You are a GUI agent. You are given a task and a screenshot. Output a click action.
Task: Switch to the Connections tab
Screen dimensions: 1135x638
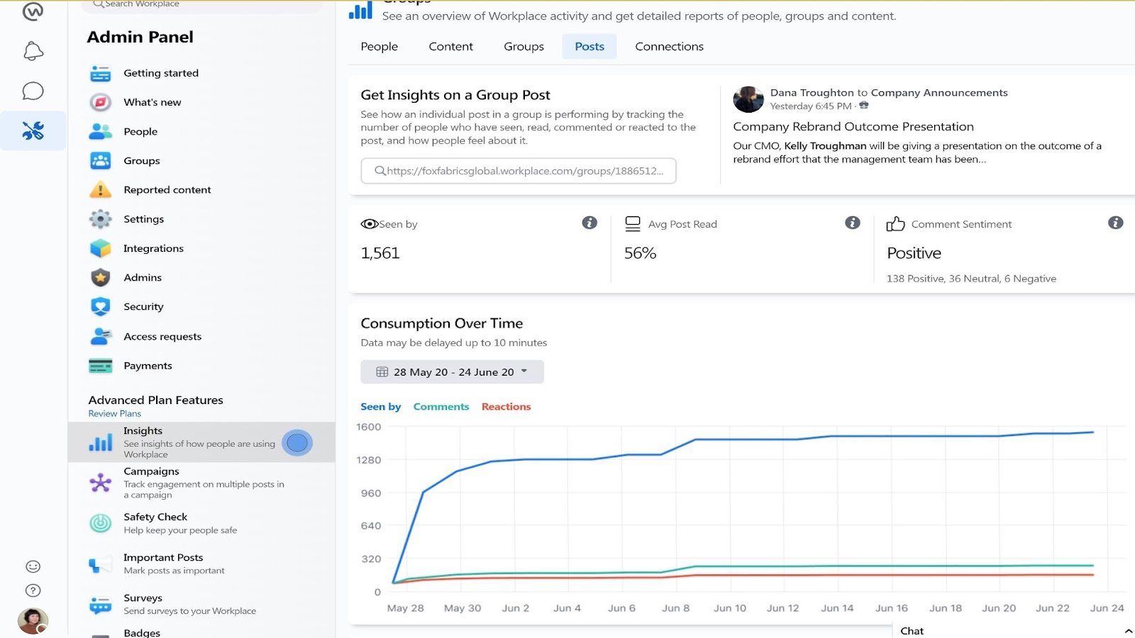coord(669,46)
